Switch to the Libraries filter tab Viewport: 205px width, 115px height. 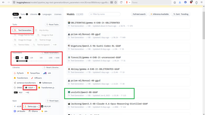(35, 14)
